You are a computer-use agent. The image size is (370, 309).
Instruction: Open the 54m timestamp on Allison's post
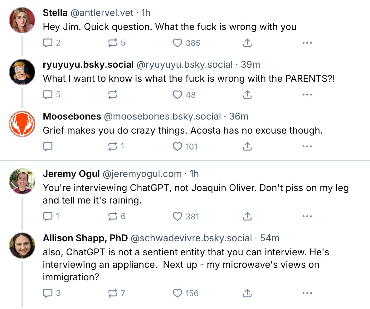coord(270,238)
